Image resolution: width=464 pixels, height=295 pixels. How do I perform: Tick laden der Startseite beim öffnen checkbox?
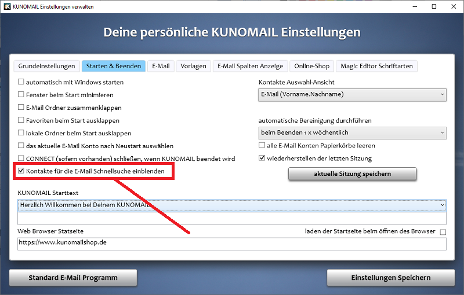point(443,232)
